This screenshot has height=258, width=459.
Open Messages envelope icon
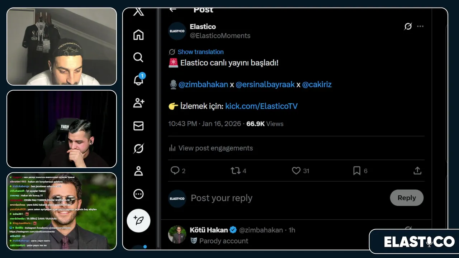(138, 126)
